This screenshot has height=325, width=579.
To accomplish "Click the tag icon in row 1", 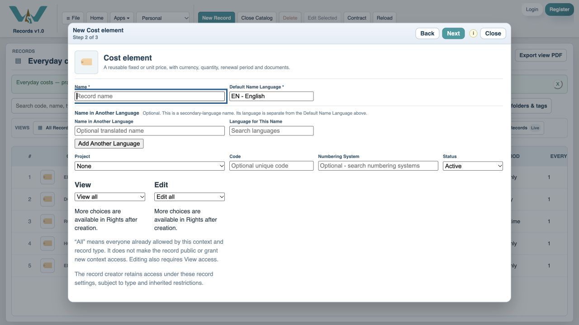I will pyautogui.click(x=47, y=177).
